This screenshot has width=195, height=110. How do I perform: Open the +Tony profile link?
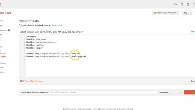[x=175, y=4]
